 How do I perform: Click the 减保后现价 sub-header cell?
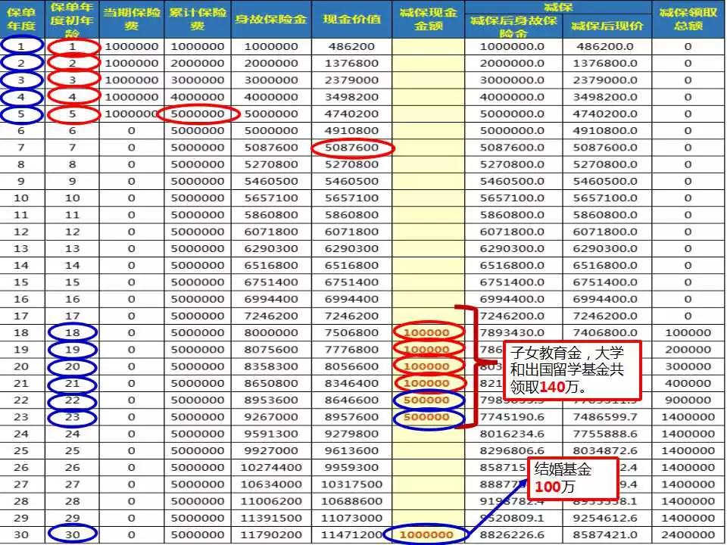(607, 26)
